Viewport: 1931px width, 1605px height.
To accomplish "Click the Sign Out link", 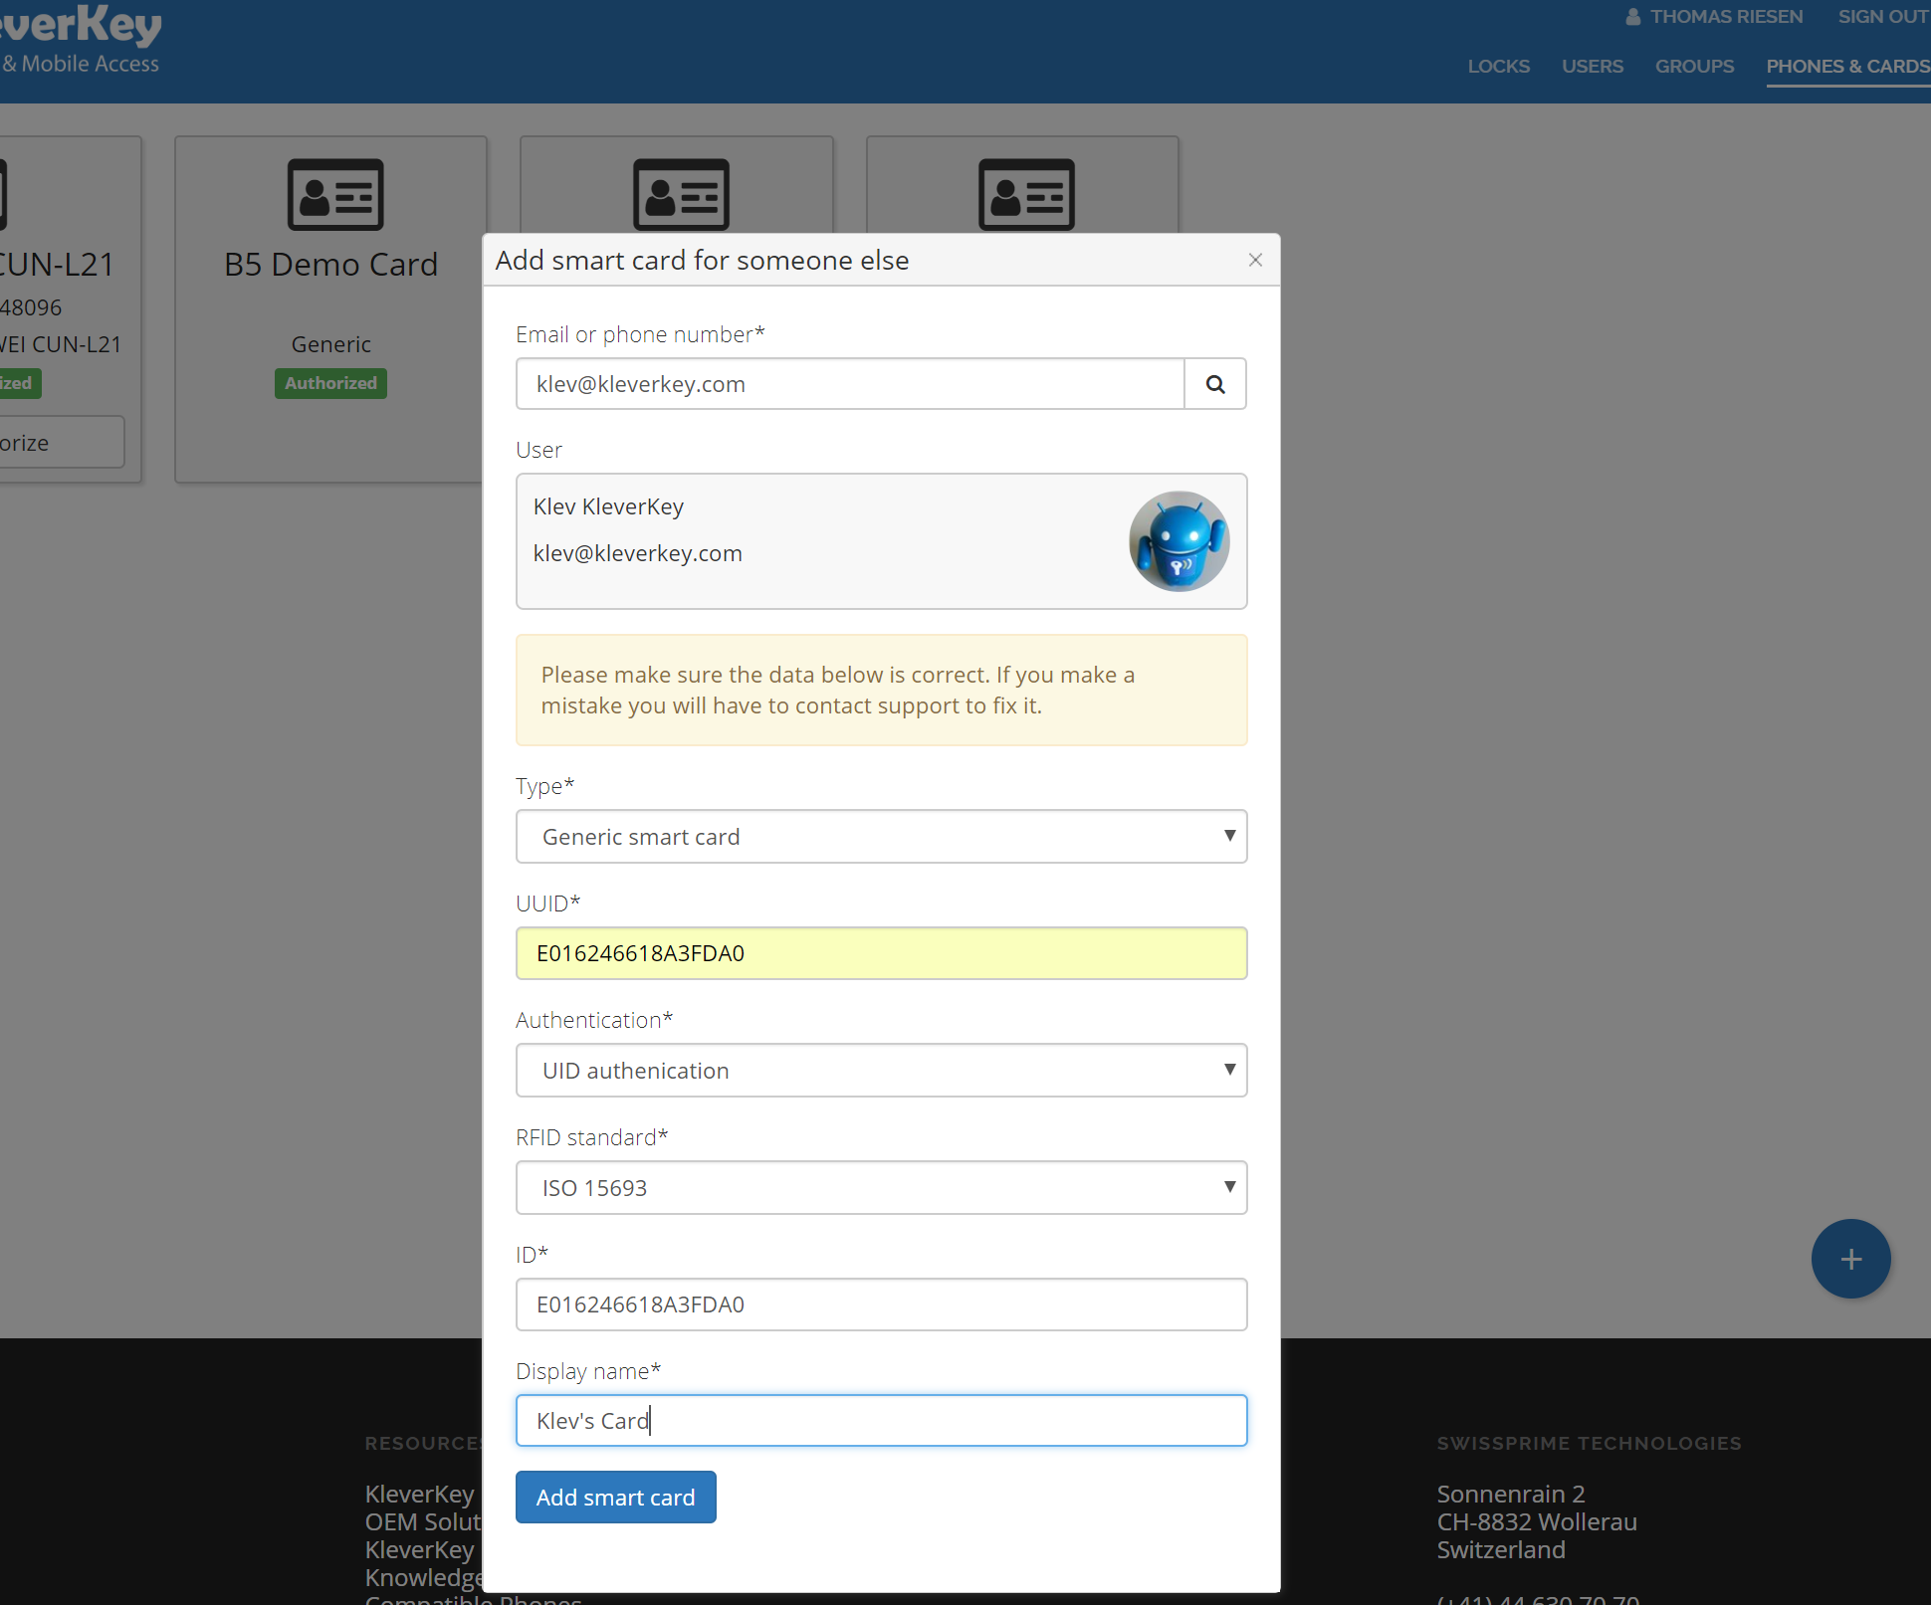I will click(1883, 17).
